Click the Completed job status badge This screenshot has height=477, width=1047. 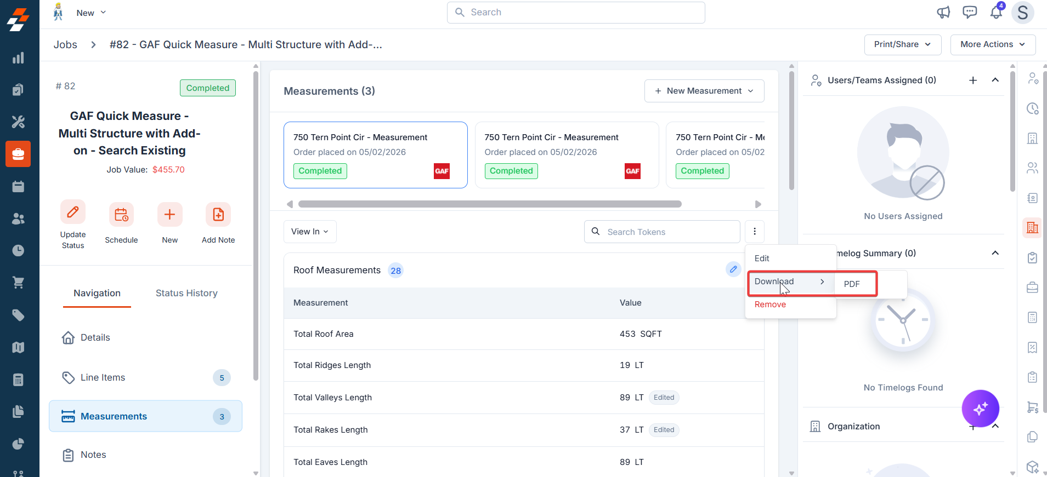(x=208, y=88)
